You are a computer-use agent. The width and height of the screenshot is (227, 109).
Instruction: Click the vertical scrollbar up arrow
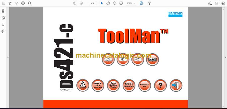[x=223, y=9]
